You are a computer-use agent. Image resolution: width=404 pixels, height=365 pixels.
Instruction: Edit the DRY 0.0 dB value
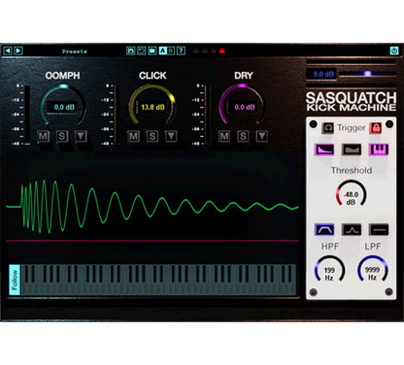point(245,107)
